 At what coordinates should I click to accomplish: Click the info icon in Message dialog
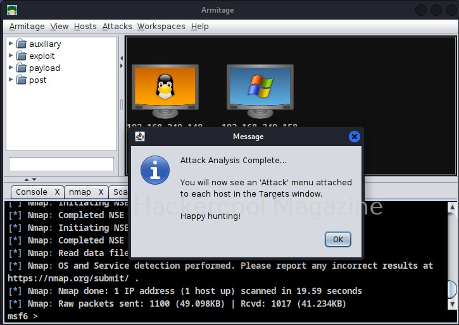pos(155,170)
